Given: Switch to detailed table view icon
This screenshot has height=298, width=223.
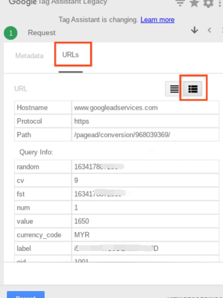Looking at the screenshot, I should click(193, 89).
